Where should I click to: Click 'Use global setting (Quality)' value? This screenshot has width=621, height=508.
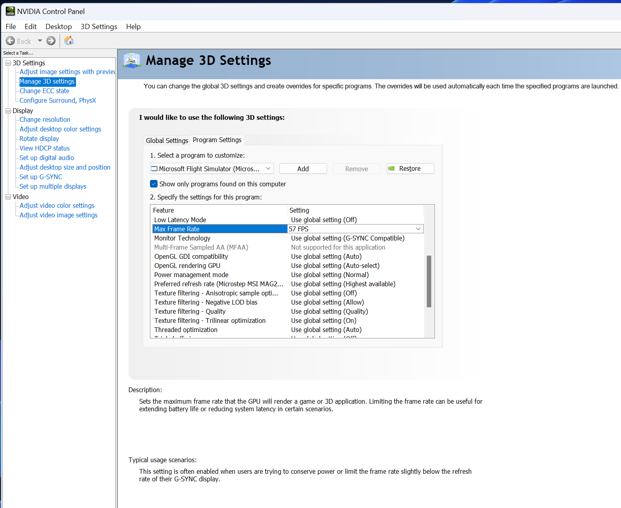tap(329, 311)
